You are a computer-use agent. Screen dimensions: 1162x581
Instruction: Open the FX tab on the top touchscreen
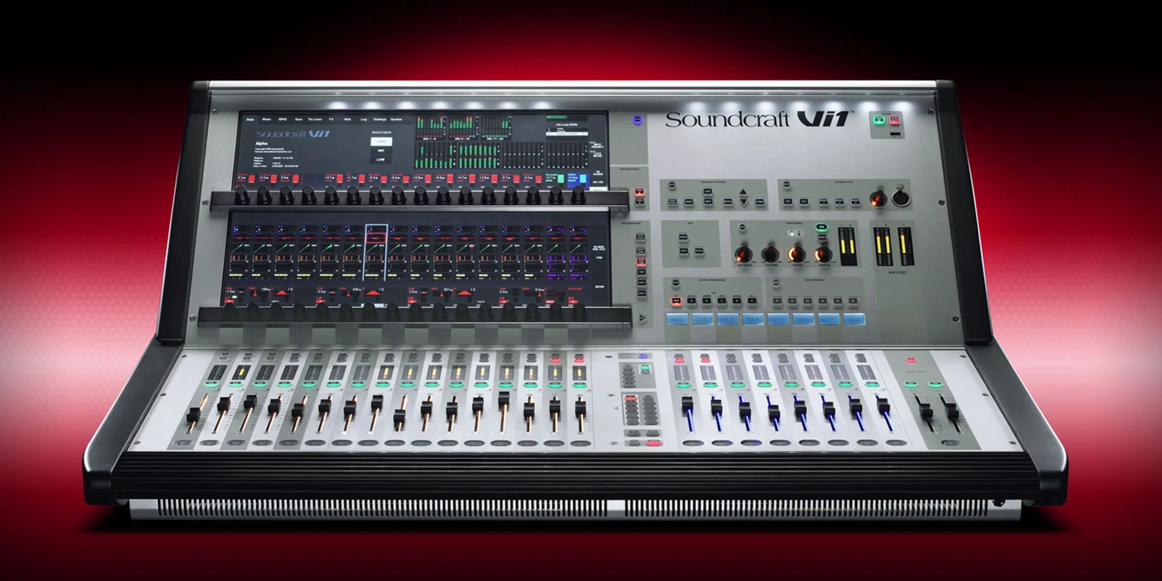[x=331, y=120]
